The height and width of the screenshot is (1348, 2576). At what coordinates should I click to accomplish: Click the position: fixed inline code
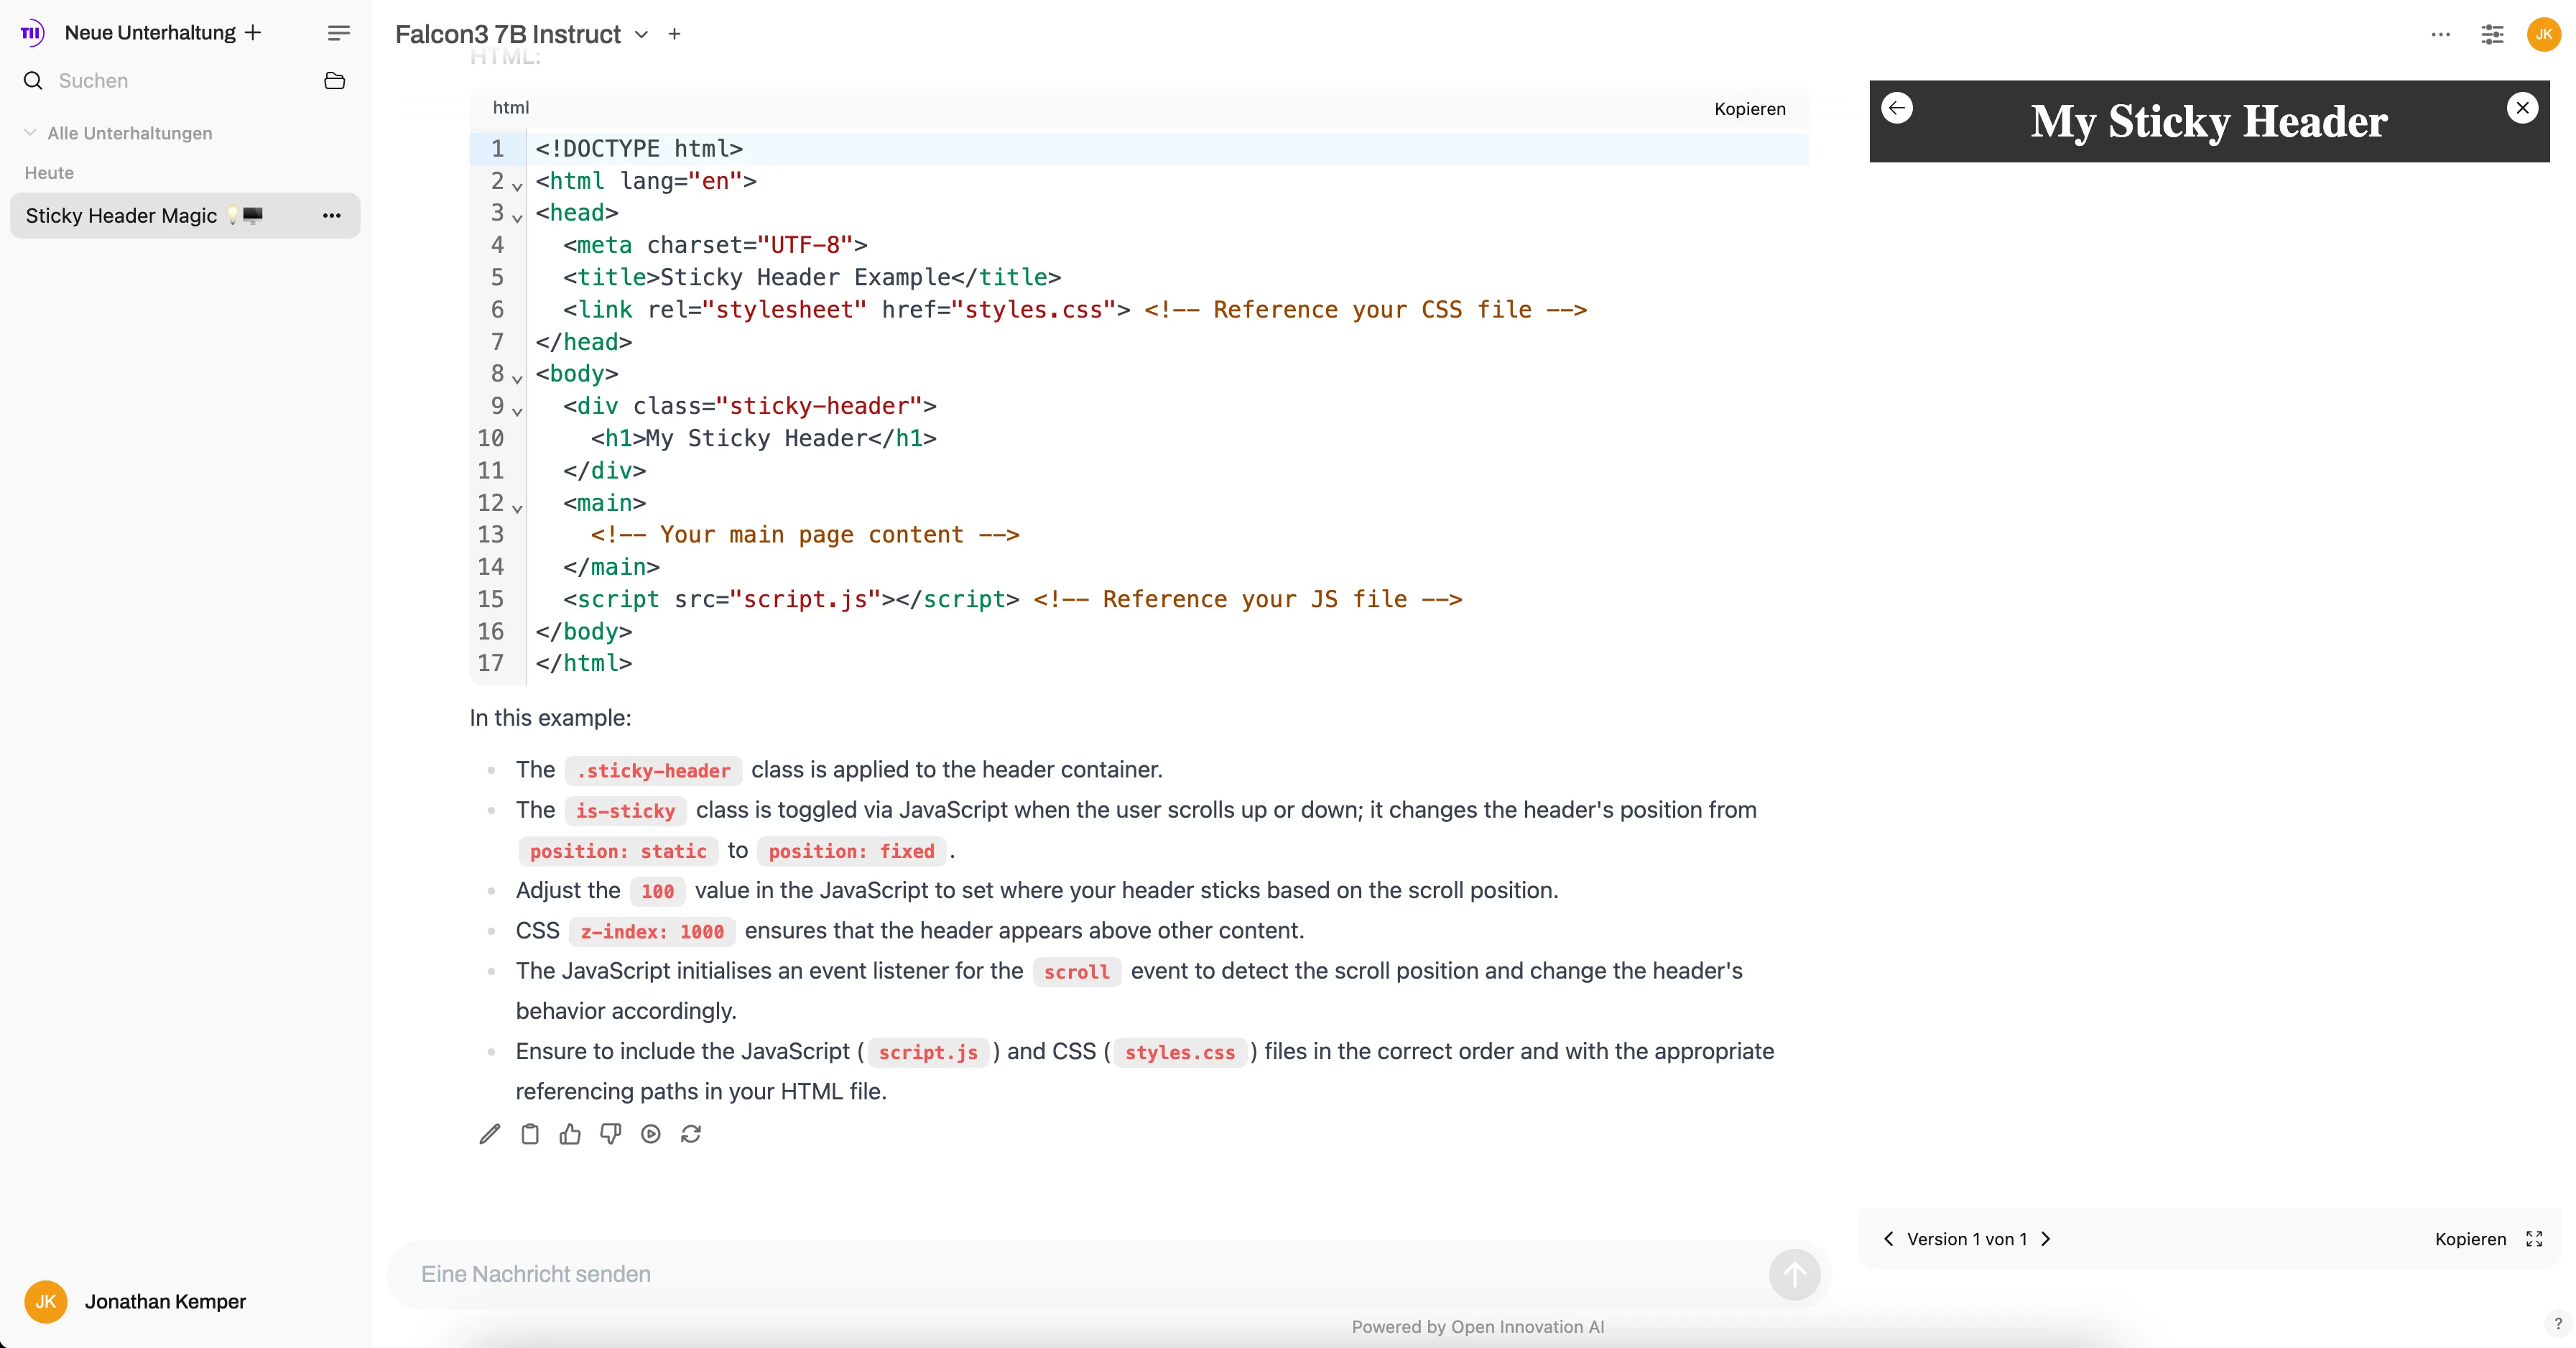click(x=851, y=852)
